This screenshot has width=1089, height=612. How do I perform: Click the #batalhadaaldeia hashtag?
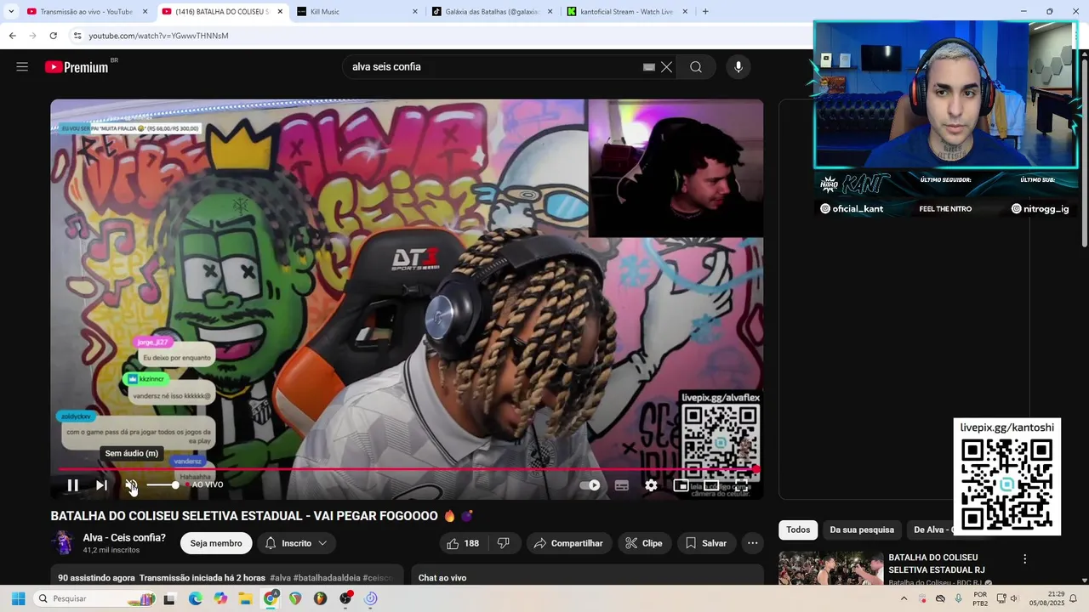click(328, 578)
